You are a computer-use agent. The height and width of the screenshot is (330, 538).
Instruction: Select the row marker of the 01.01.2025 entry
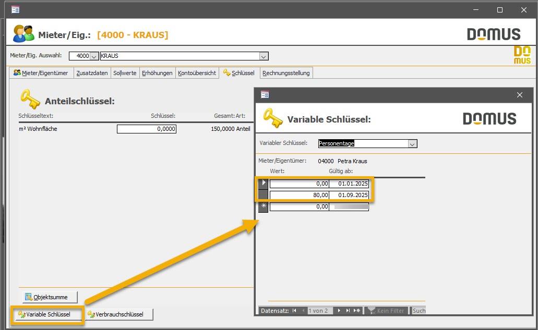point(263,184)
